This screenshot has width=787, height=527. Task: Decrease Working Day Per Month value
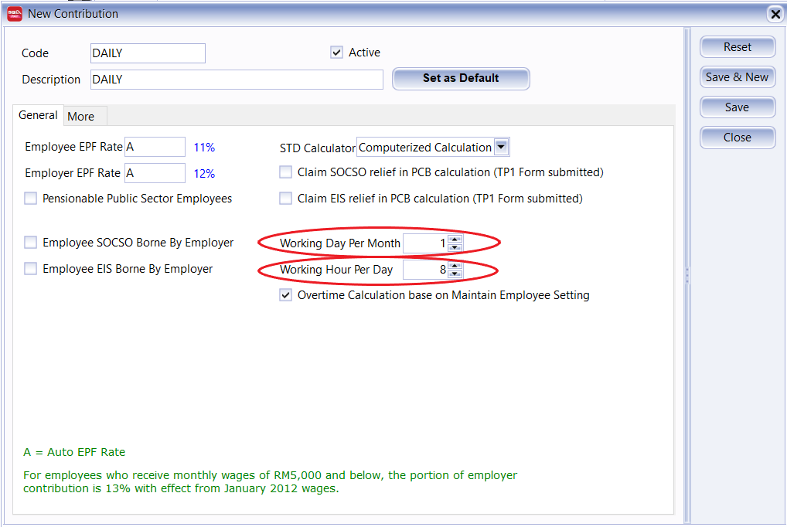coord(455,248)
